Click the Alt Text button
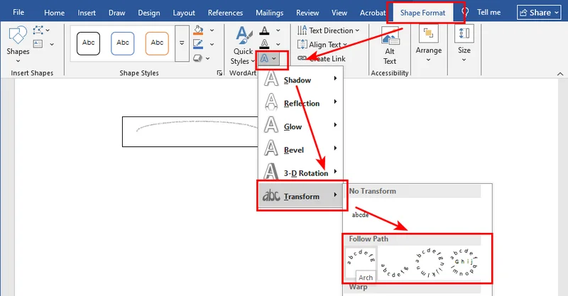Viewport: 568px width, 296px height. pos(390,46)
